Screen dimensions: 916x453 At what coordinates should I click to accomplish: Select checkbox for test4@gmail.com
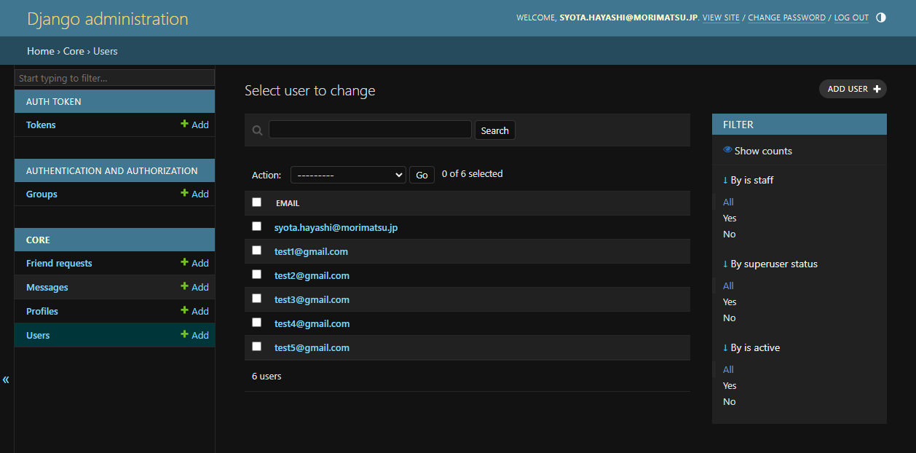coord(256,323)
